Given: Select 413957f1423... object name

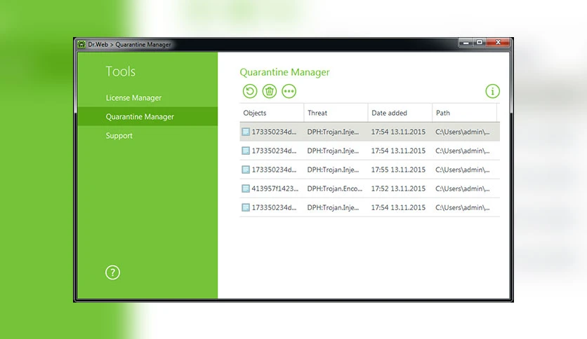Looking at the screenshot, I should pyautogui.click(x=275, y=188).
